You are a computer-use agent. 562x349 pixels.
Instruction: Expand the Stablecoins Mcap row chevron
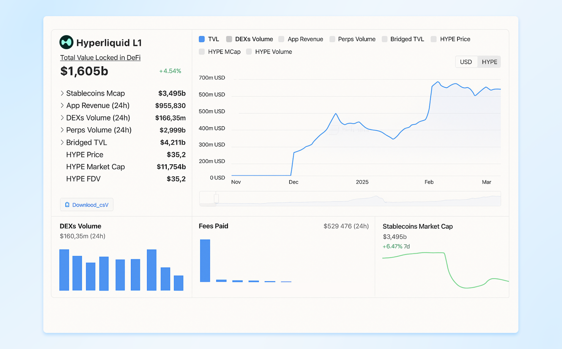pos(62,93)
